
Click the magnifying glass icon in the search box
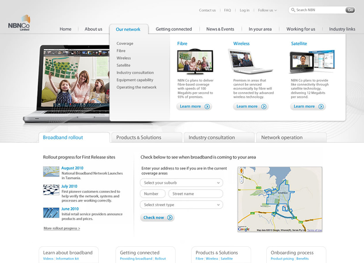[x=293, y=10]
